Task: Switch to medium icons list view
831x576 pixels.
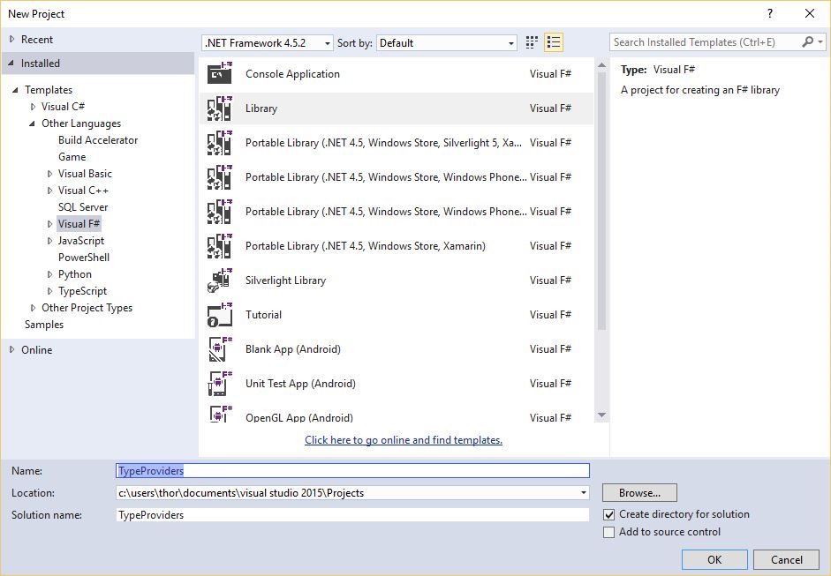Action: point(554,42)
